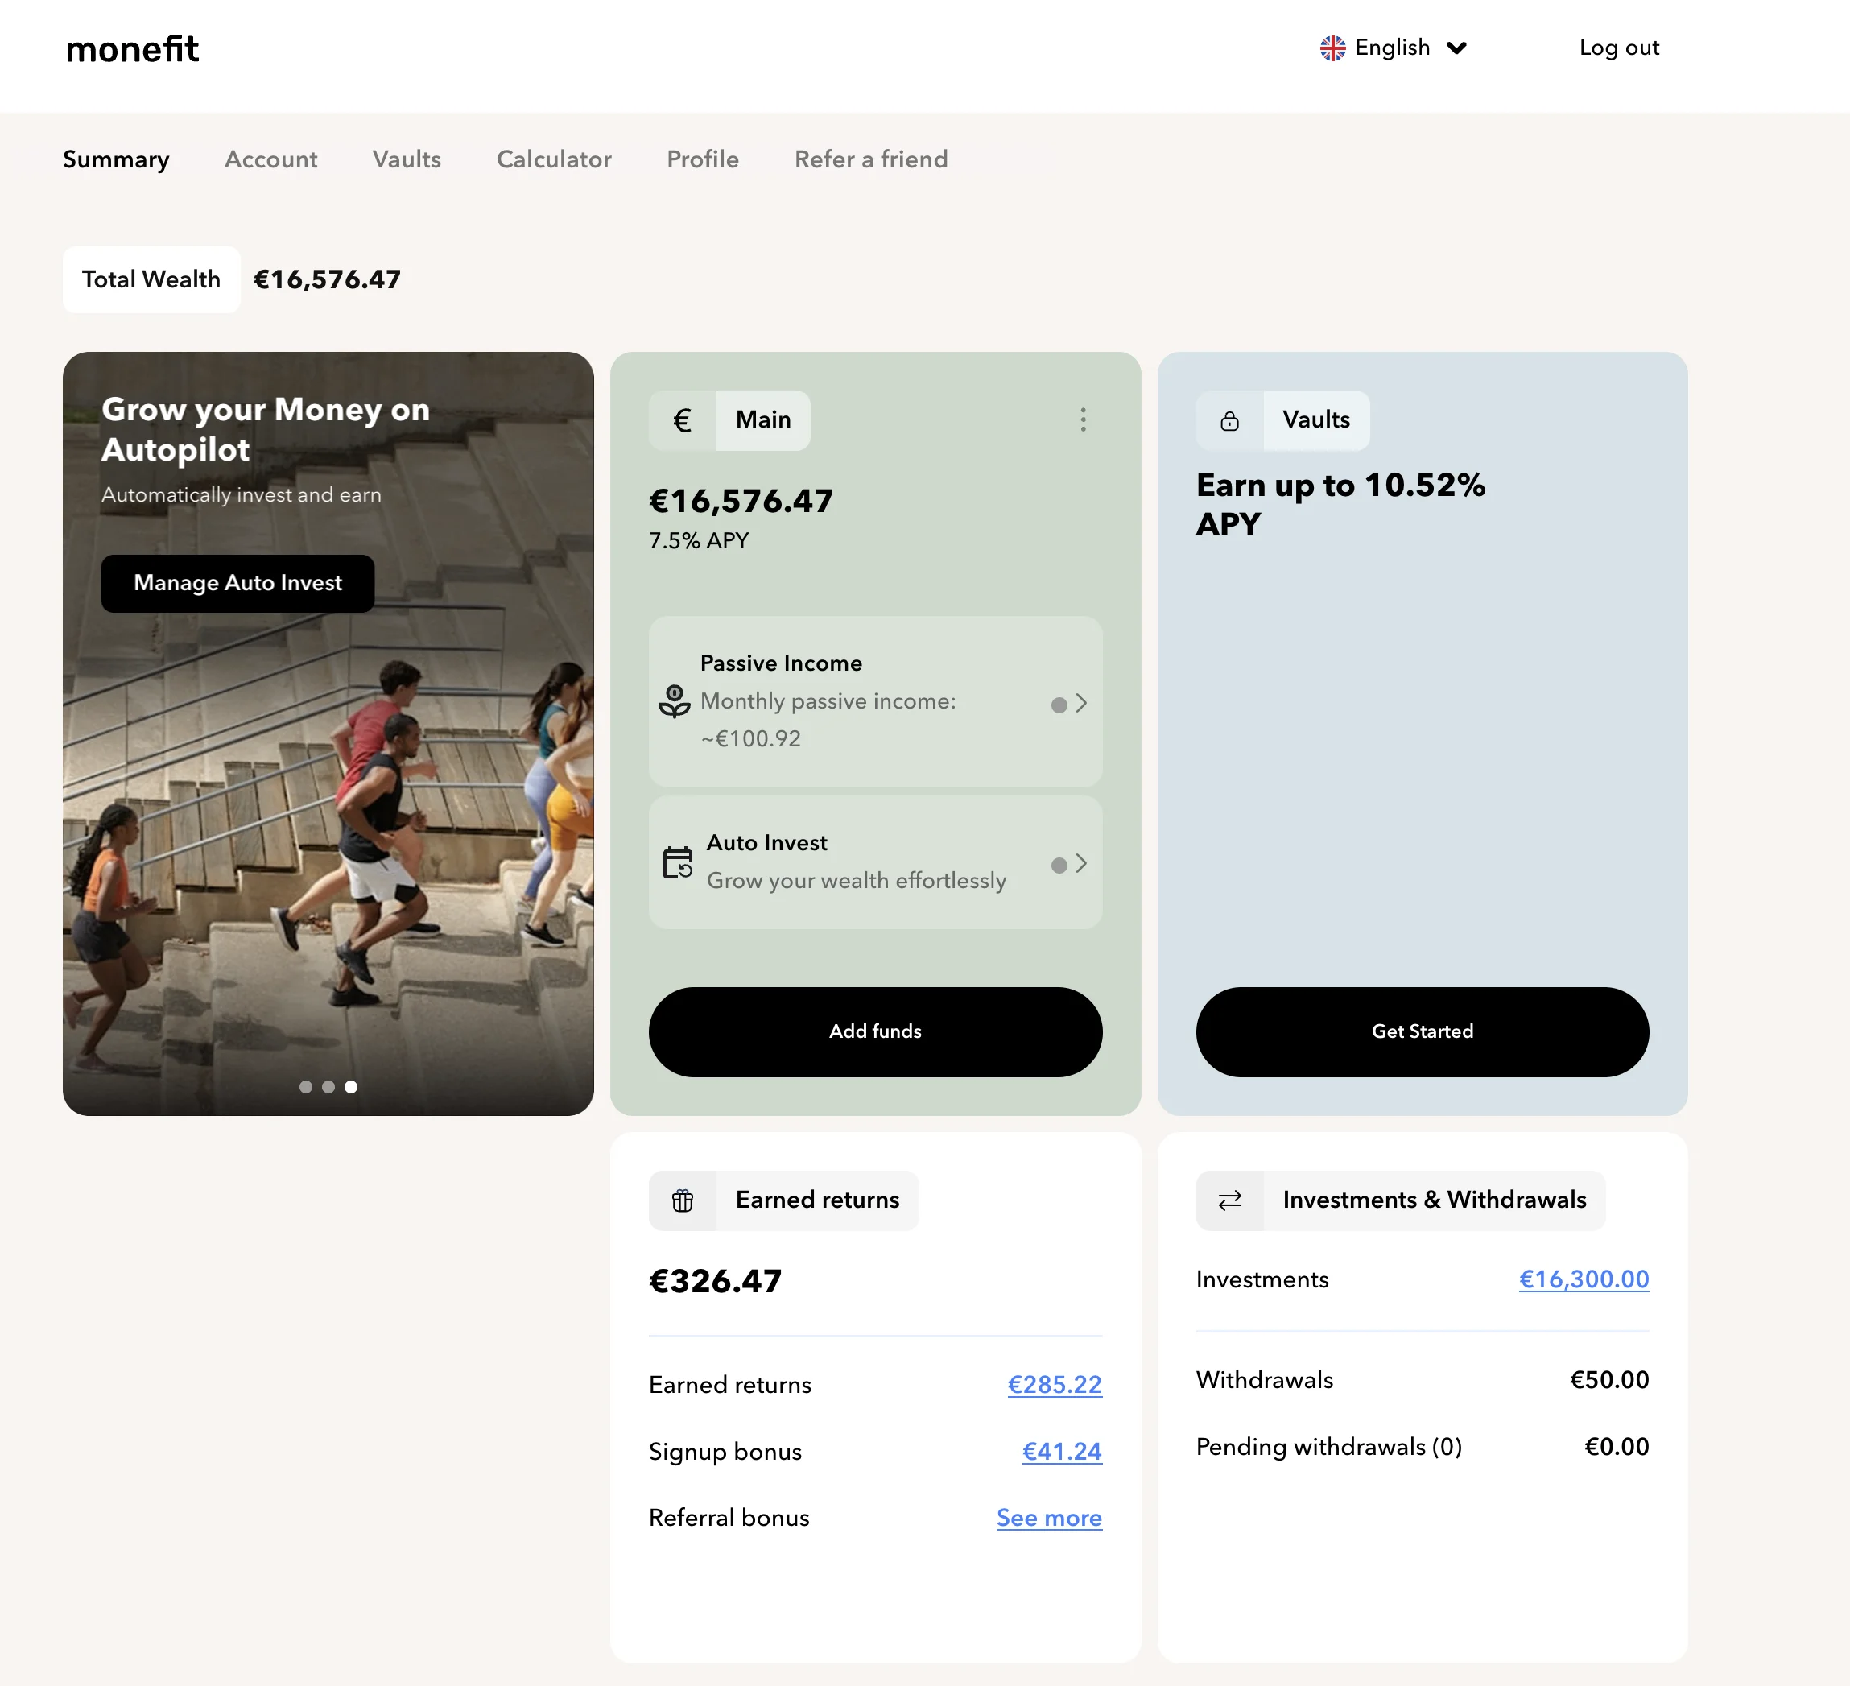
Task: Select the second carousel dot
Action: (x=328, y=1087)
